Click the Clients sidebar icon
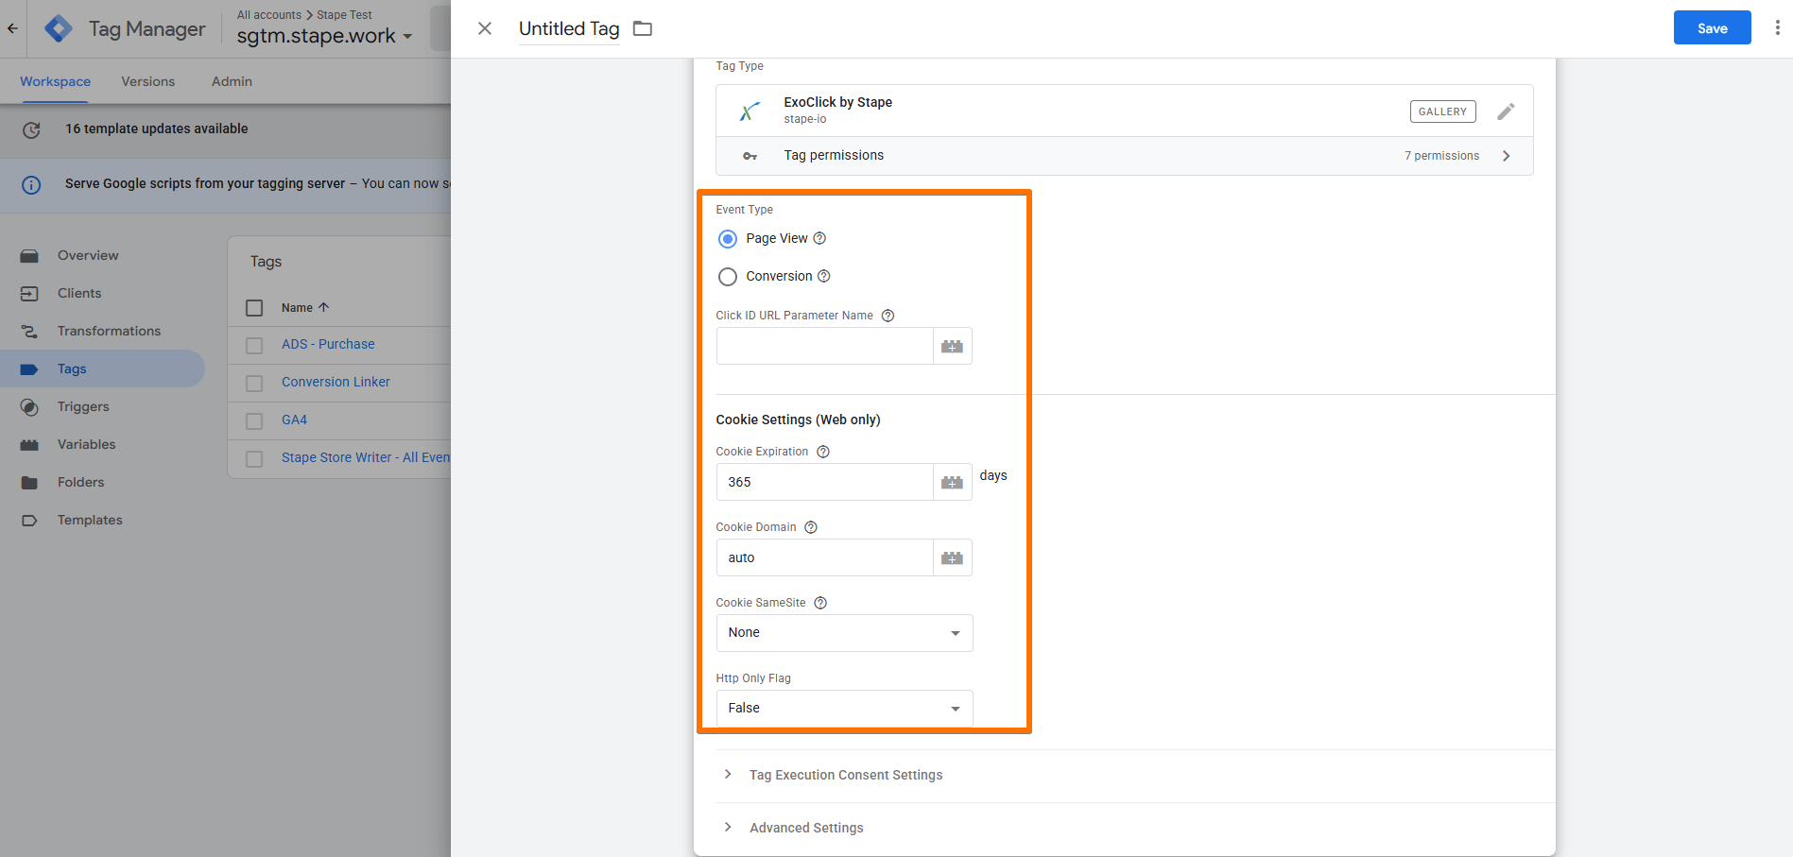The width and height of the screenshot is (1793, 857). coord(29,294)
